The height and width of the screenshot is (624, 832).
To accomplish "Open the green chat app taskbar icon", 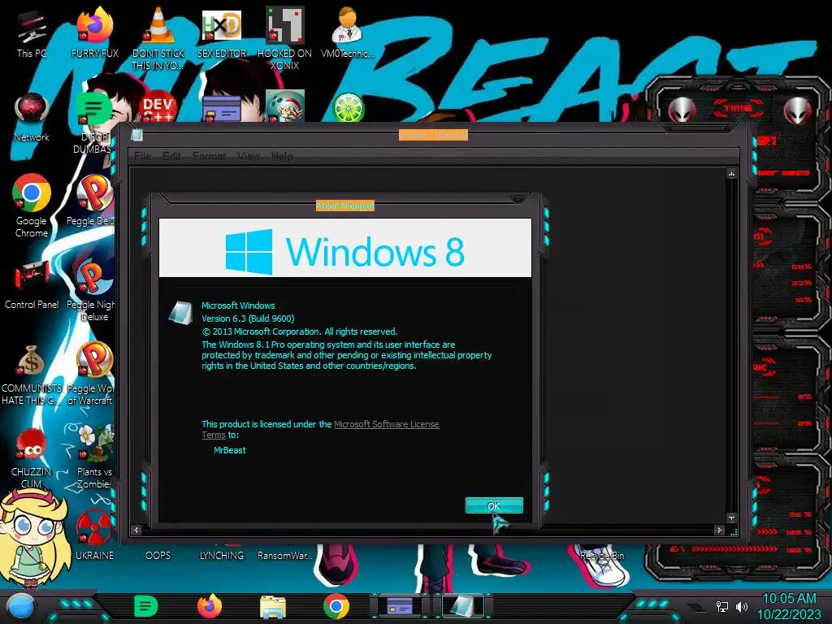I will coord(146,606).
